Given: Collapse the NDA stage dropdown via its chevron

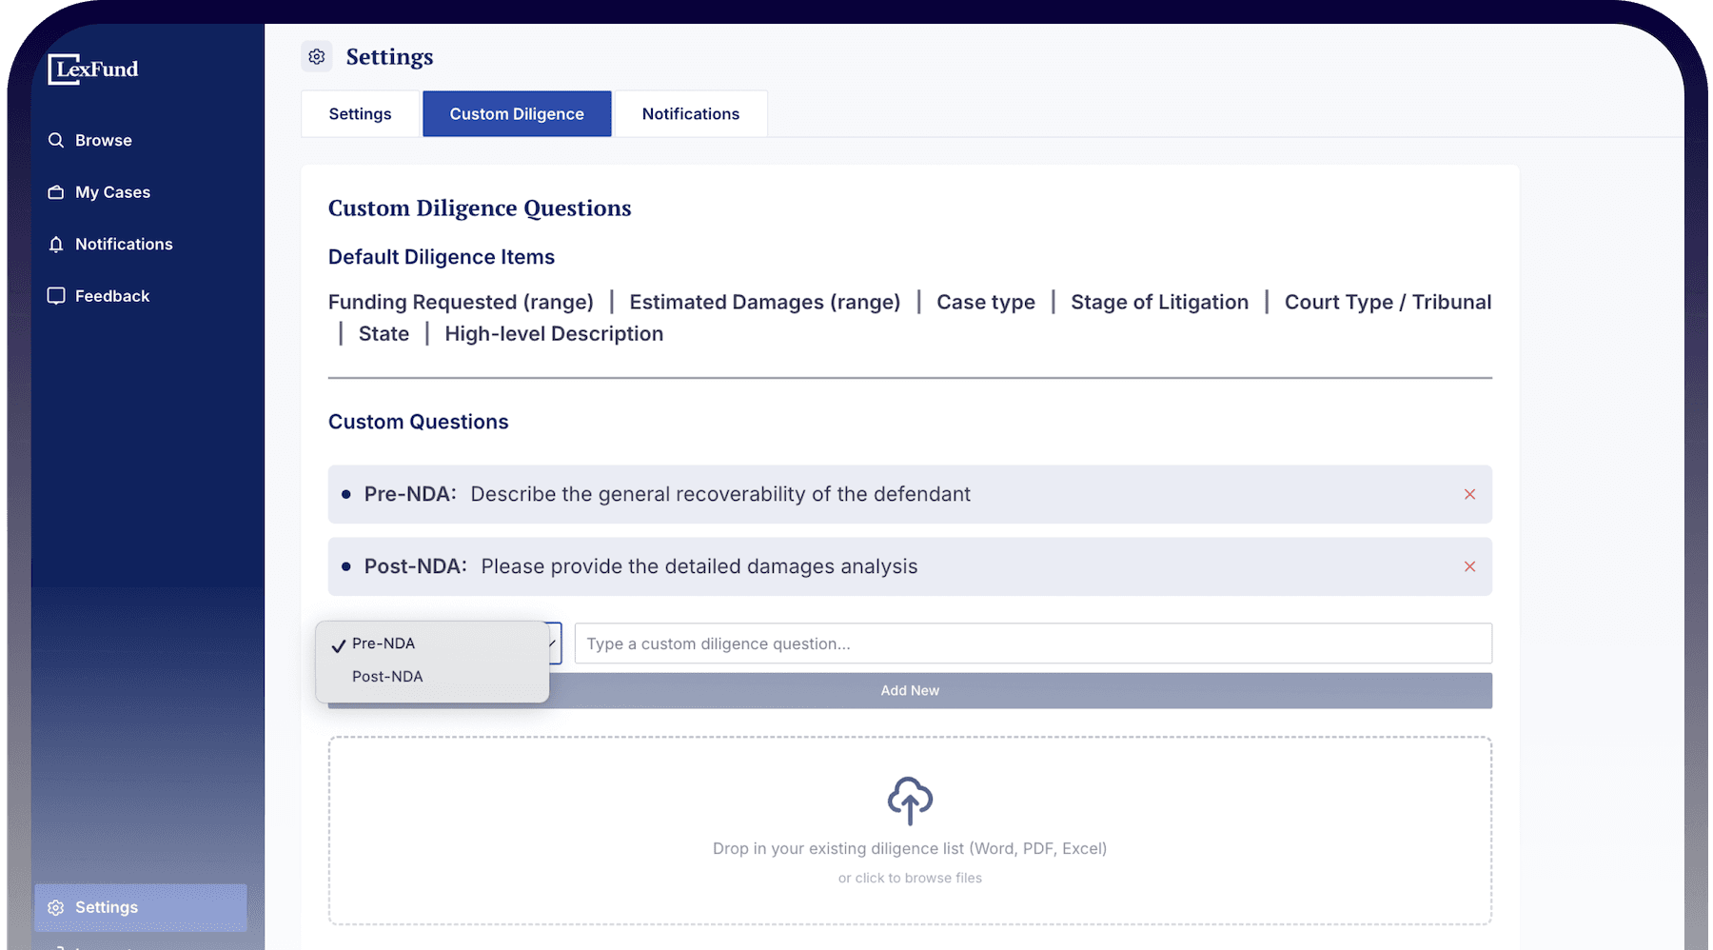Looking at the screenshot, I should [550, 643].
